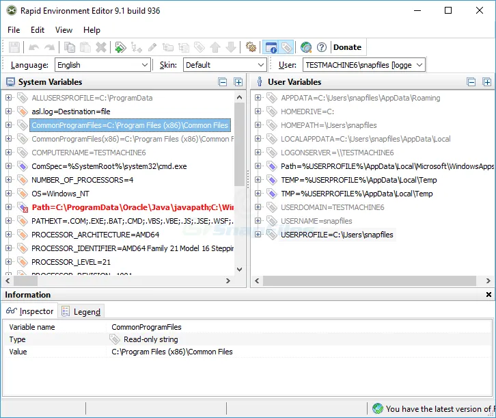Click the system variables vertical scrollbar thumb
The width and height of the screenshot is (496, 418).
239,144
